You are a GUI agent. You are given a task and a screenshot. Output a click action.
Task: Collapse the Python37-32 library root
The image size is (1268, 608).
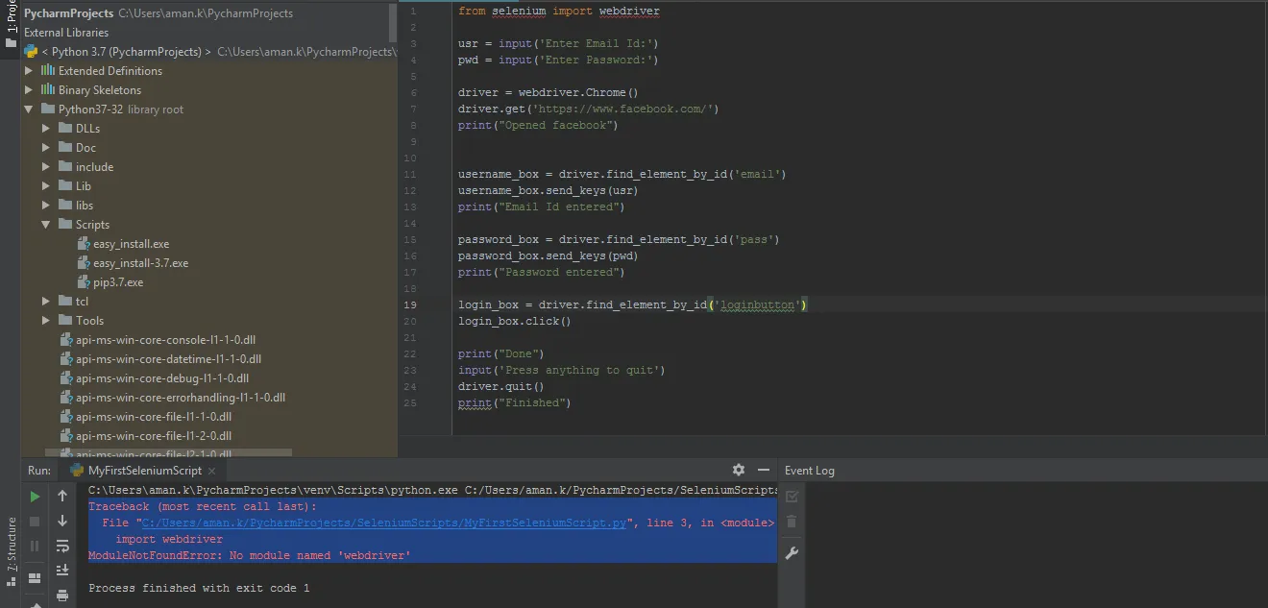click(29, 109)
